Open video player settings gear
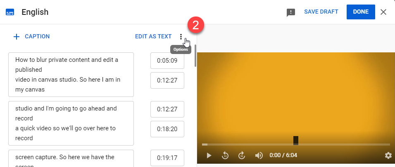The width and height of the screenshot is (395, 167). [x=388, y=155]
